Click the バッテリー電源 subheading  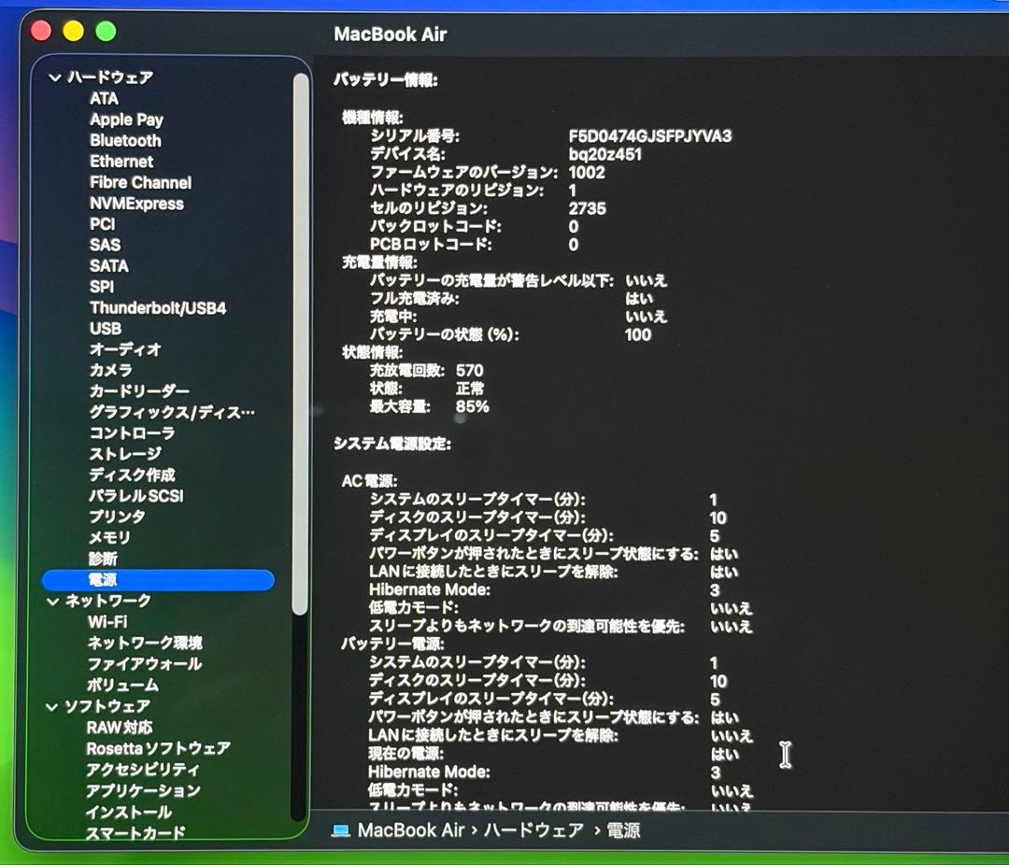pyautogui.click(x=391, y=644)
